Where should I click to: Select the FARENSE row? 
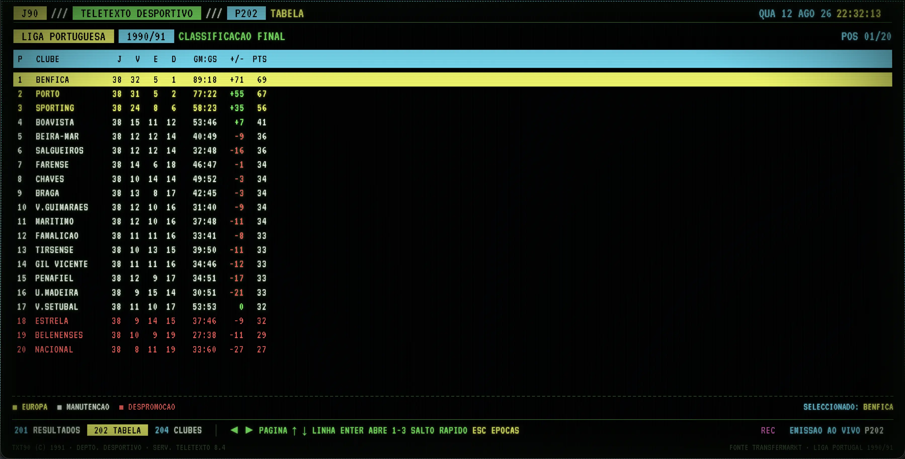pyautogui.click(x=452, y=165)
